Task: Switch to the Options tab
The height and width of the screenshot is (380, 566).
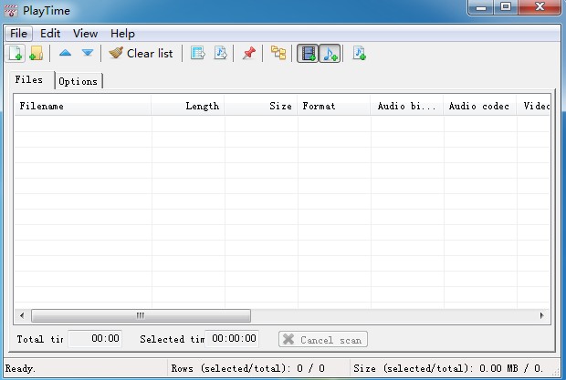Action: pos(78,81)
